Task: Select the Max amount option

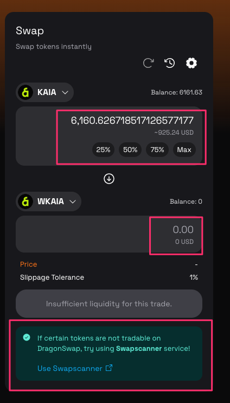Action: [x=184, y=149]
